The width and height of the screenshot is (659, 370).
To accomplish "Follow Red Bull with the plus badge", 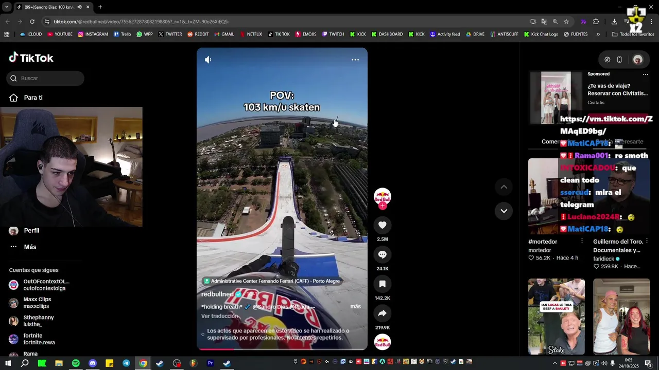I will coord(383,206).
